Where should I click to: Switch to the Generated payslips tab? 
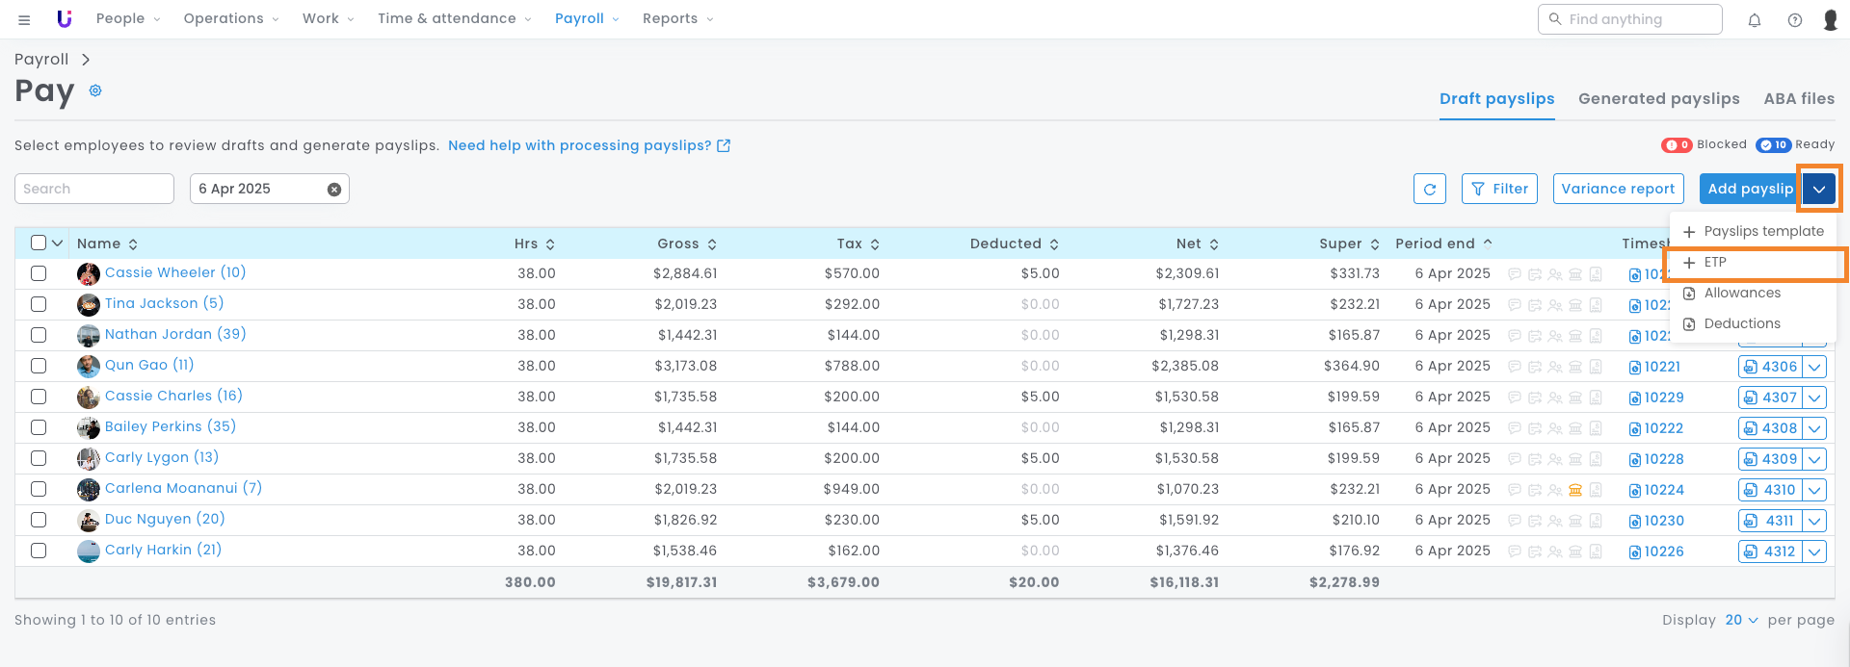1658,98
